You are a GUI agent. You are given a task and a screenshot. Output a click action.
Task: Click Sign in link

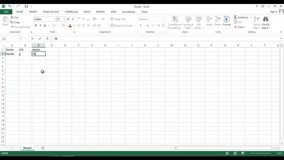pos(273,12)
